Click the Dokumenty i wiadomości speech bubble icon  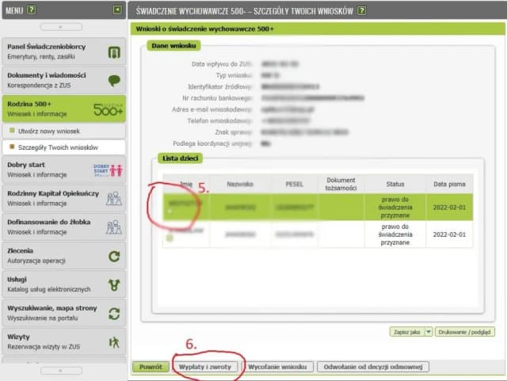click(x=114, y=80)
